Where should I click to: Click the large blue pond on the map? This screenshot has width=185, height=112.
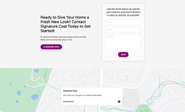tap(35, 97)
